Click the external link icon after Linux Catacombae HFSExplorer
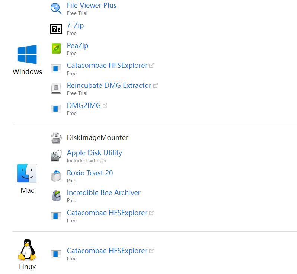 [151, 251]
